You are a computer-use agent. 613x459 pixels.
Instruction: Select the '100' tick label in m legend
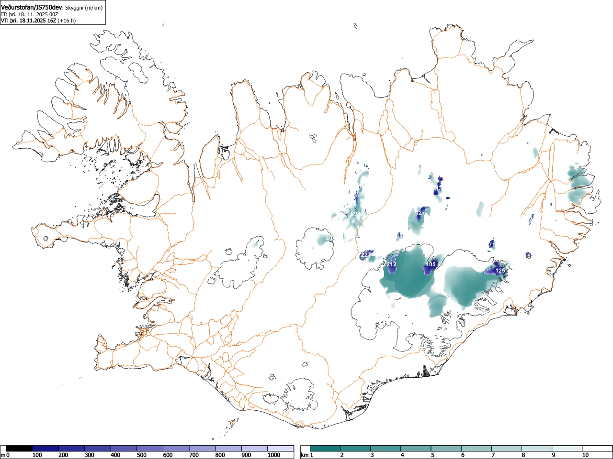[x=37, y=455]
